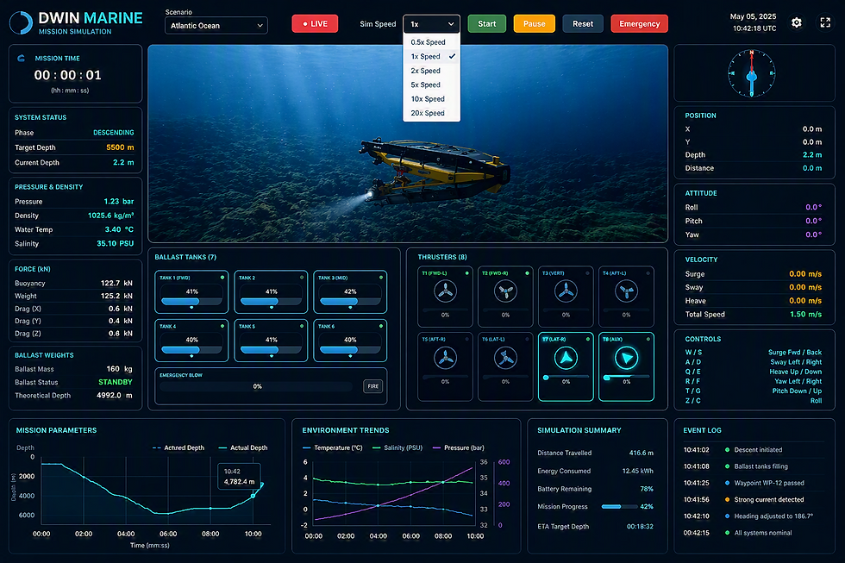Toggle T8 (AUX) thruster status dot

(648, 339)
